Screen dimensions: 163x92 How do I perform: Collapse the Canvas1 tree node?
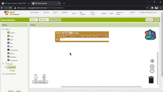5,67
